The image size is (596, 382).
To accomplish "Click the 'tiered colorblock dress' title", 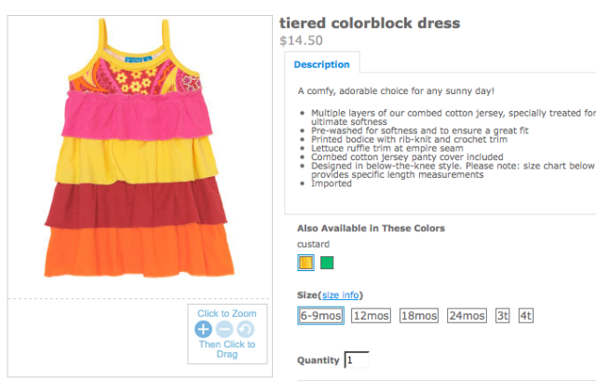I will (x=370, y=22).
